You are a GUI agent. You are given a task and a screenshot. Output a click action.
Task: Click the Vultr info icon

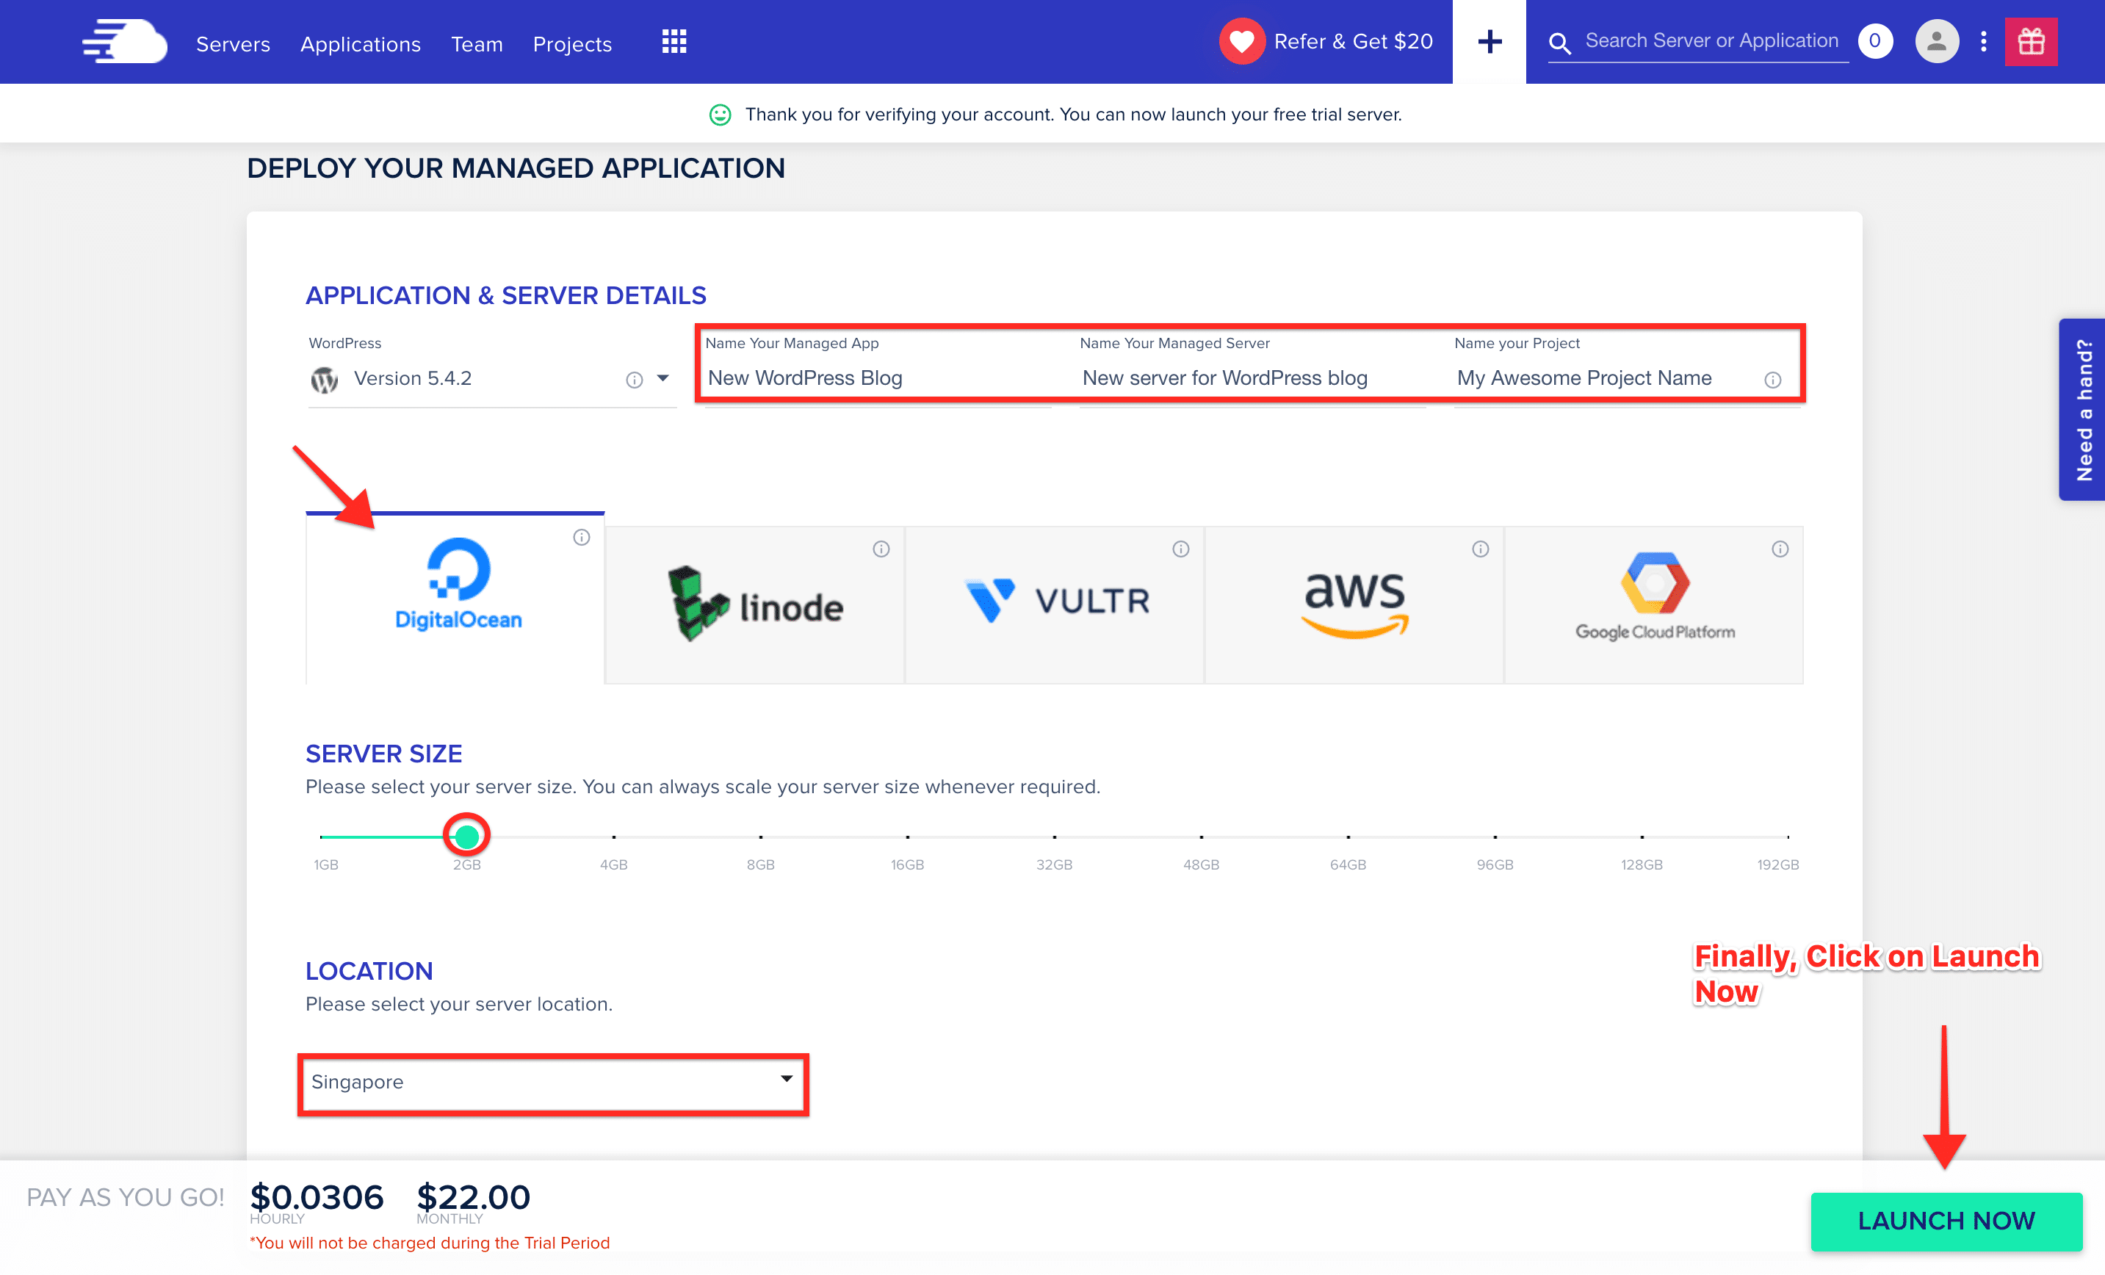point(1180,549)
